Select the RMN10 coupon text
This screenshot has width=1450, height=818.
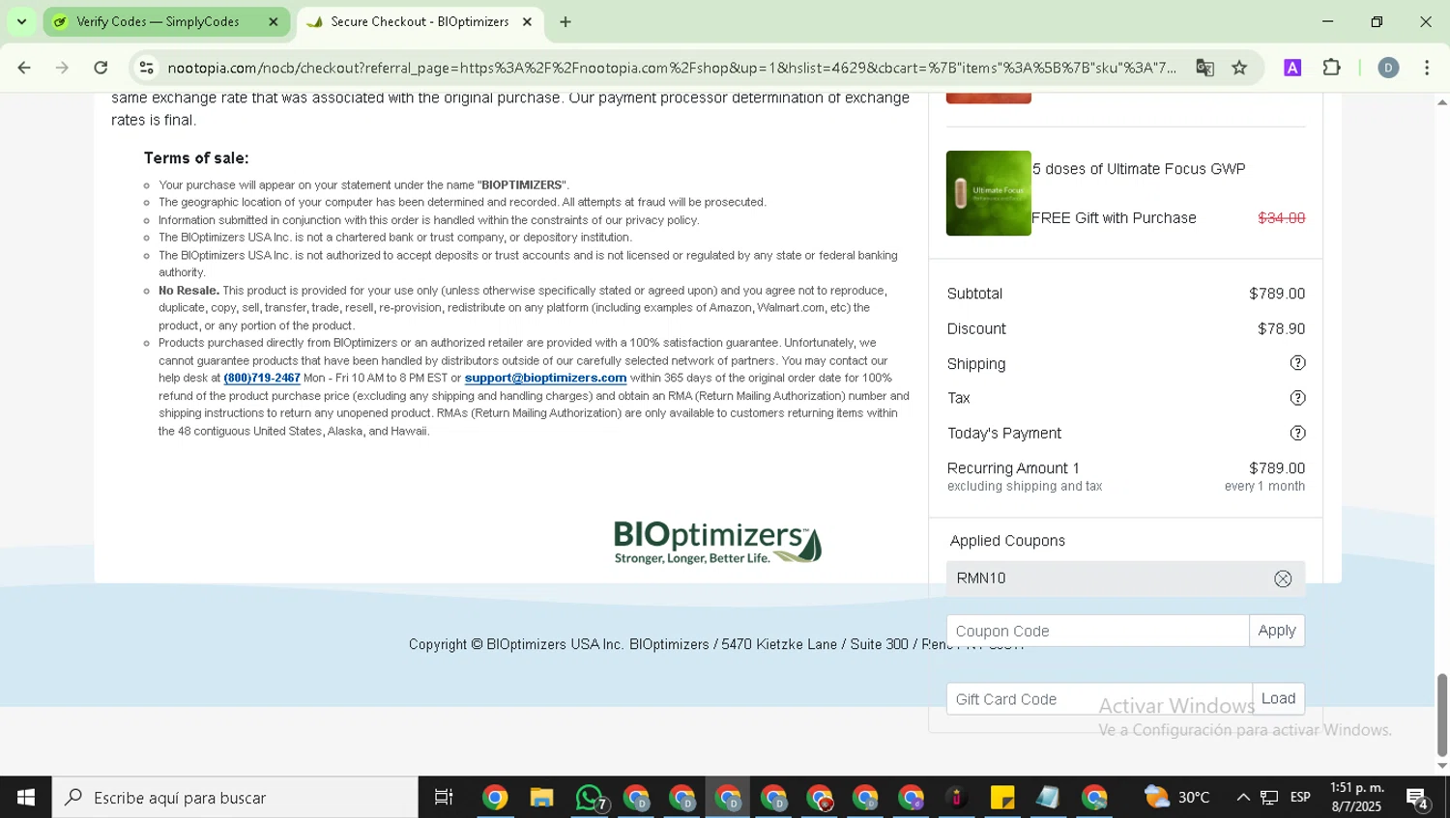tap(981, 578)
